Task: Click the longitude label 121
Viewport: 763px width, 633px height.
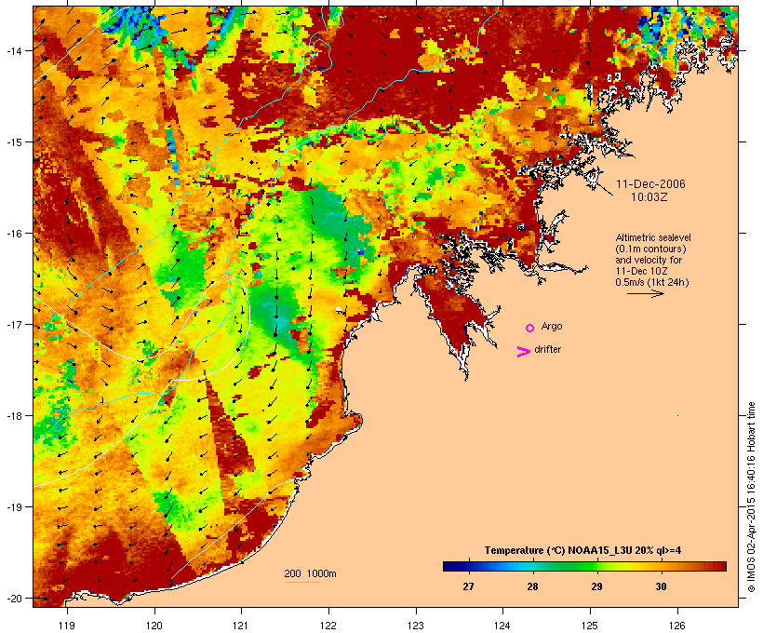Action: [241, 626]
